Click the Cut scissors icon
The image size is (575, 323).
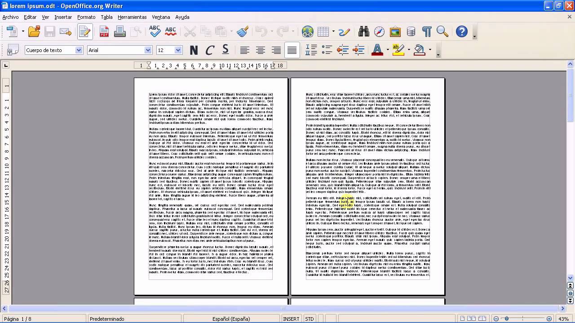point(190,32)
